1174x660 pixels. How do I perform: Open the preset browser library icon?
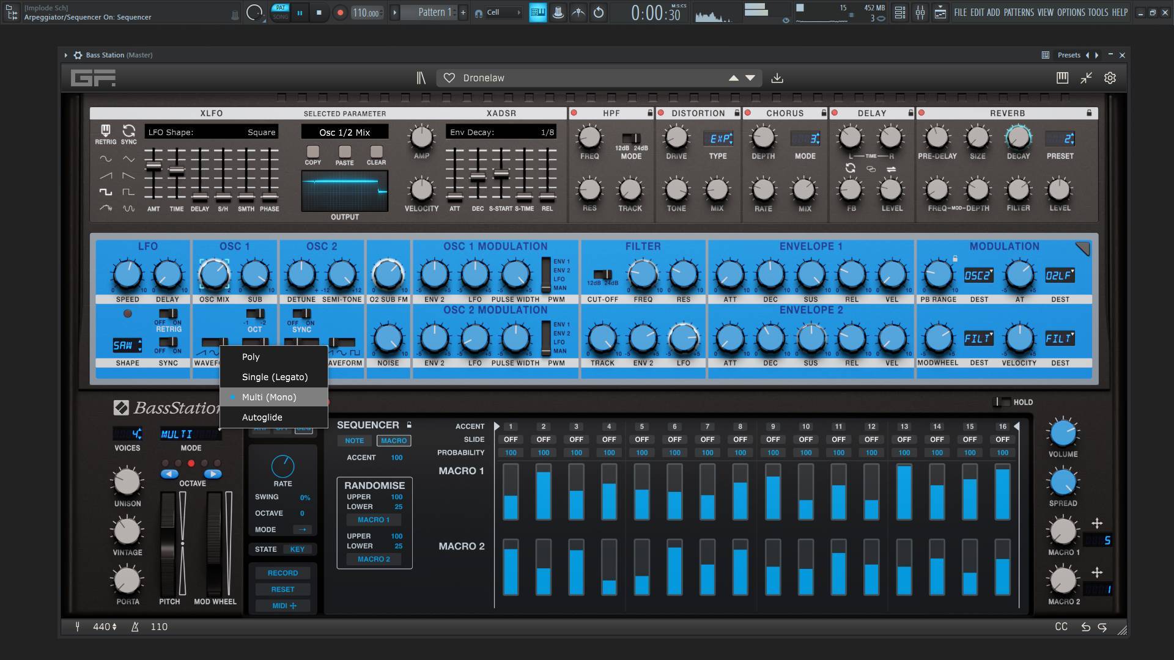[x=421, y=78]
